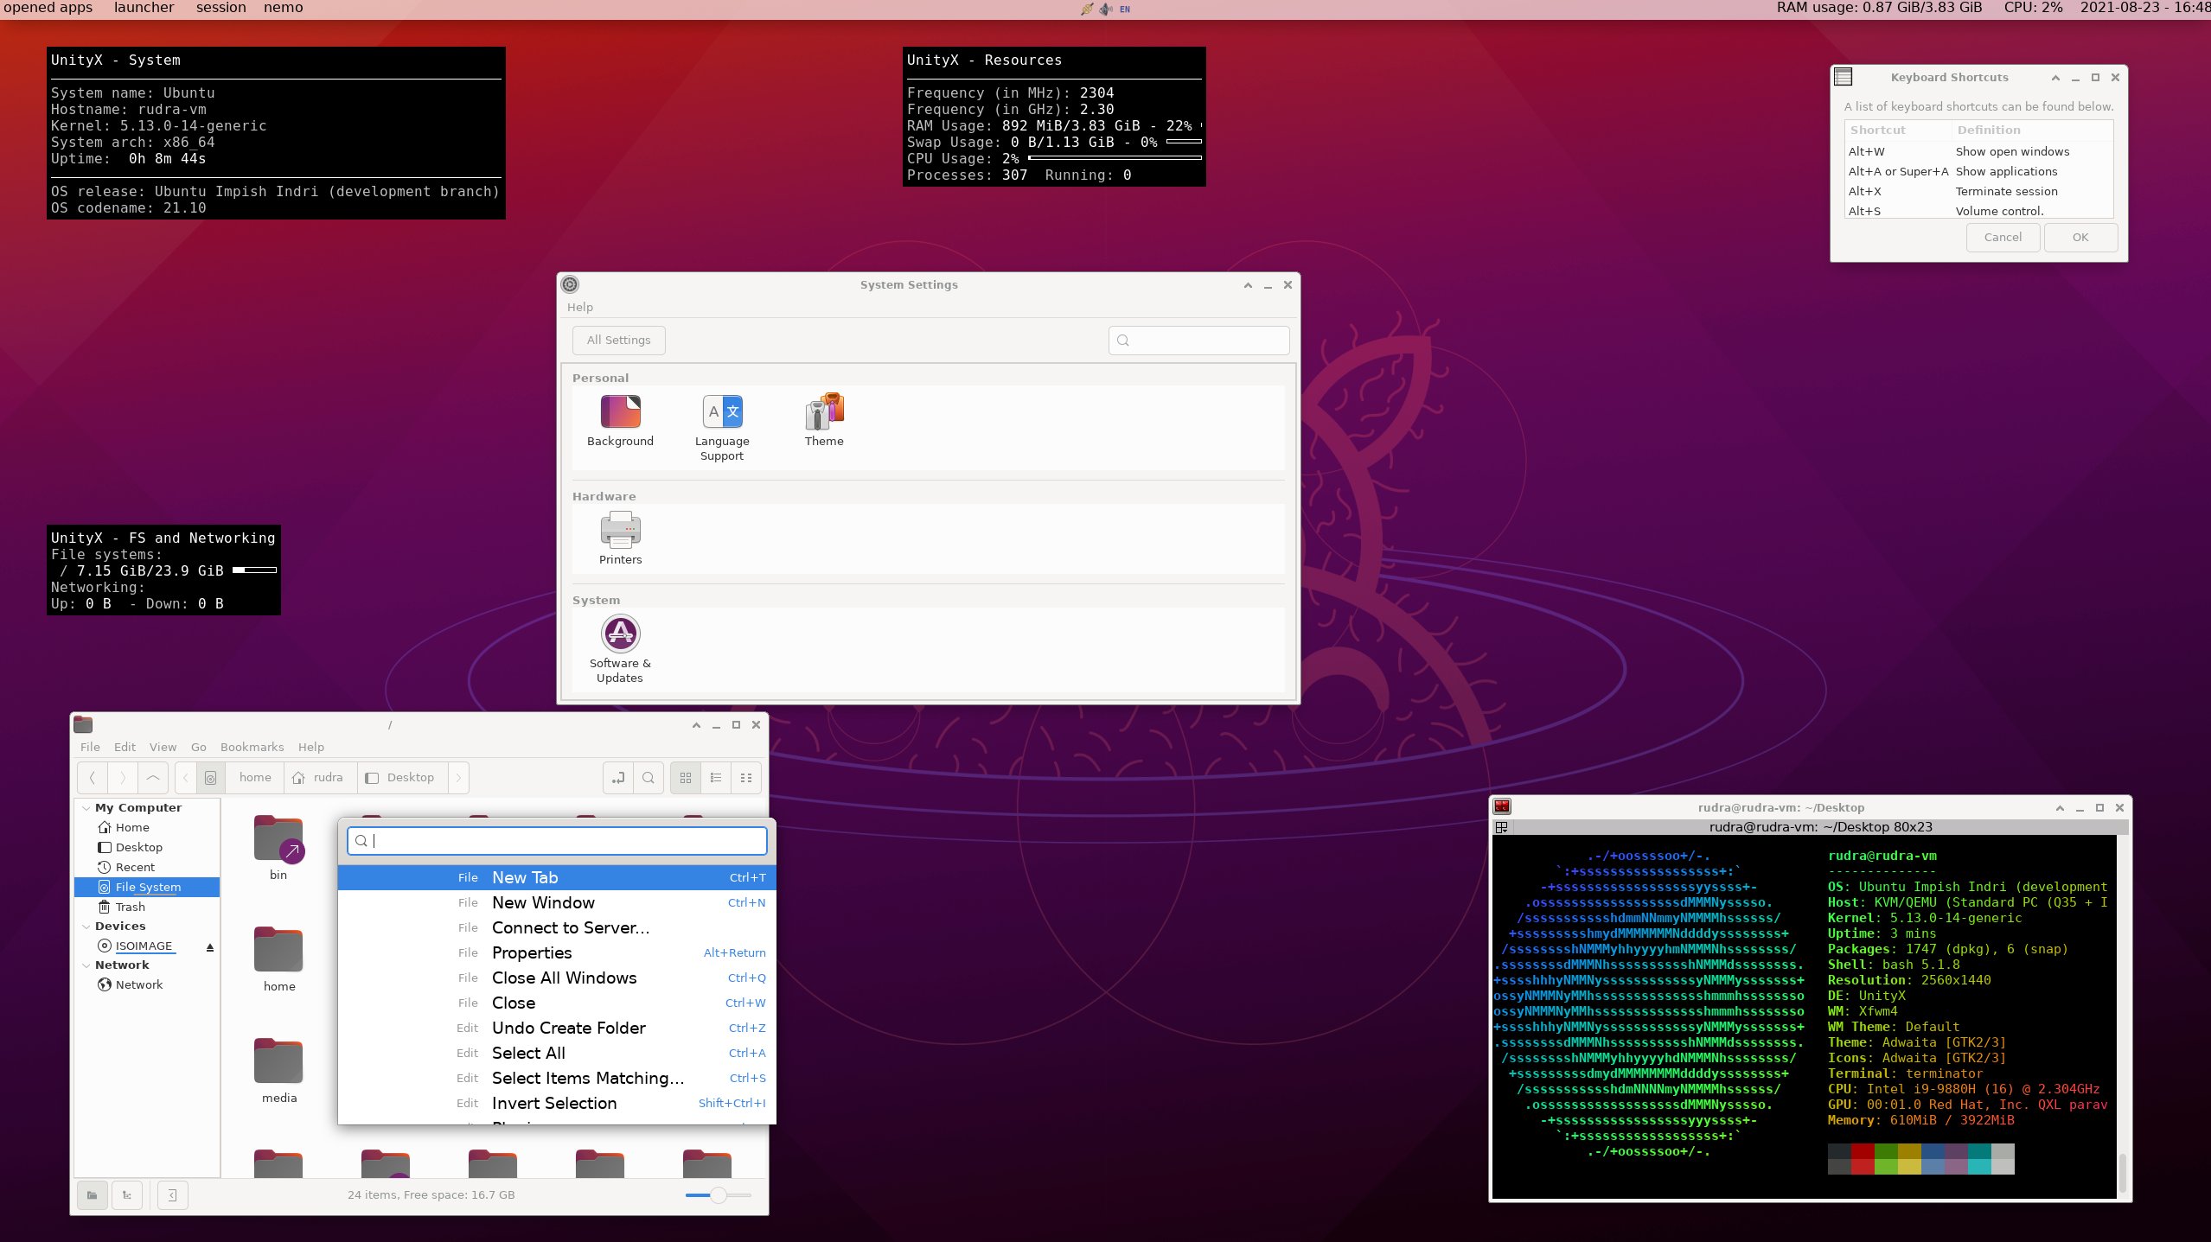Screen dimensions: 2211x1242
Task: Click terminator split-layout icon
Action: tap(1502, 827)
